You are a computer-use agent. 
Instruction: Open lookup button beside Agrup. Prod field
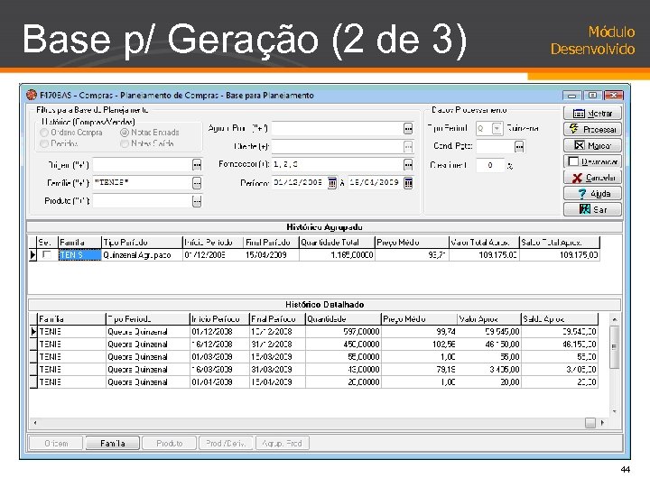[408, 128]
